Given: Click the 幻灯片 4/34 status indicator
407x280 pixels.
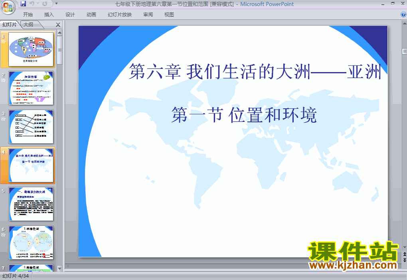Looking at the screenshot, I should pyautogui.click(x=16, y=276).
